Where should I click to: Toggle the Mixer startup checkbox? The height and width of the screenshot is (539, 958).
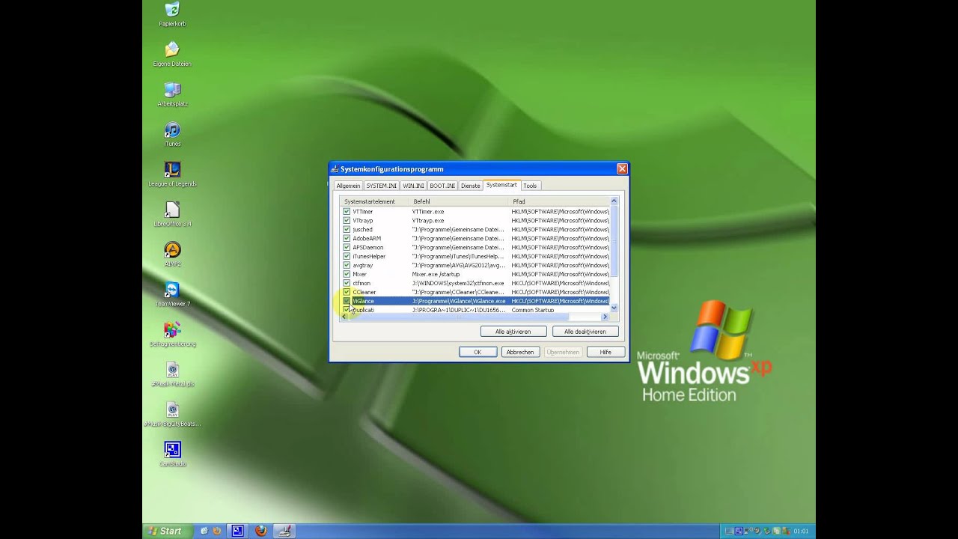[347, 275]
